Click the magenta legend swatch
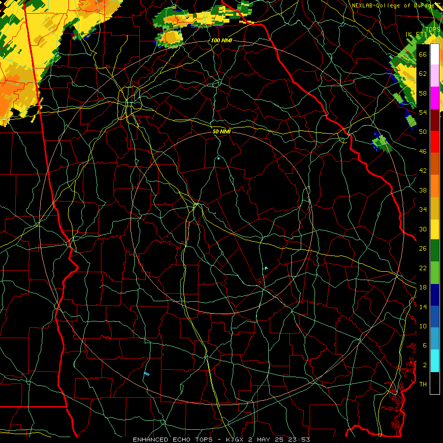 (435, 98)
